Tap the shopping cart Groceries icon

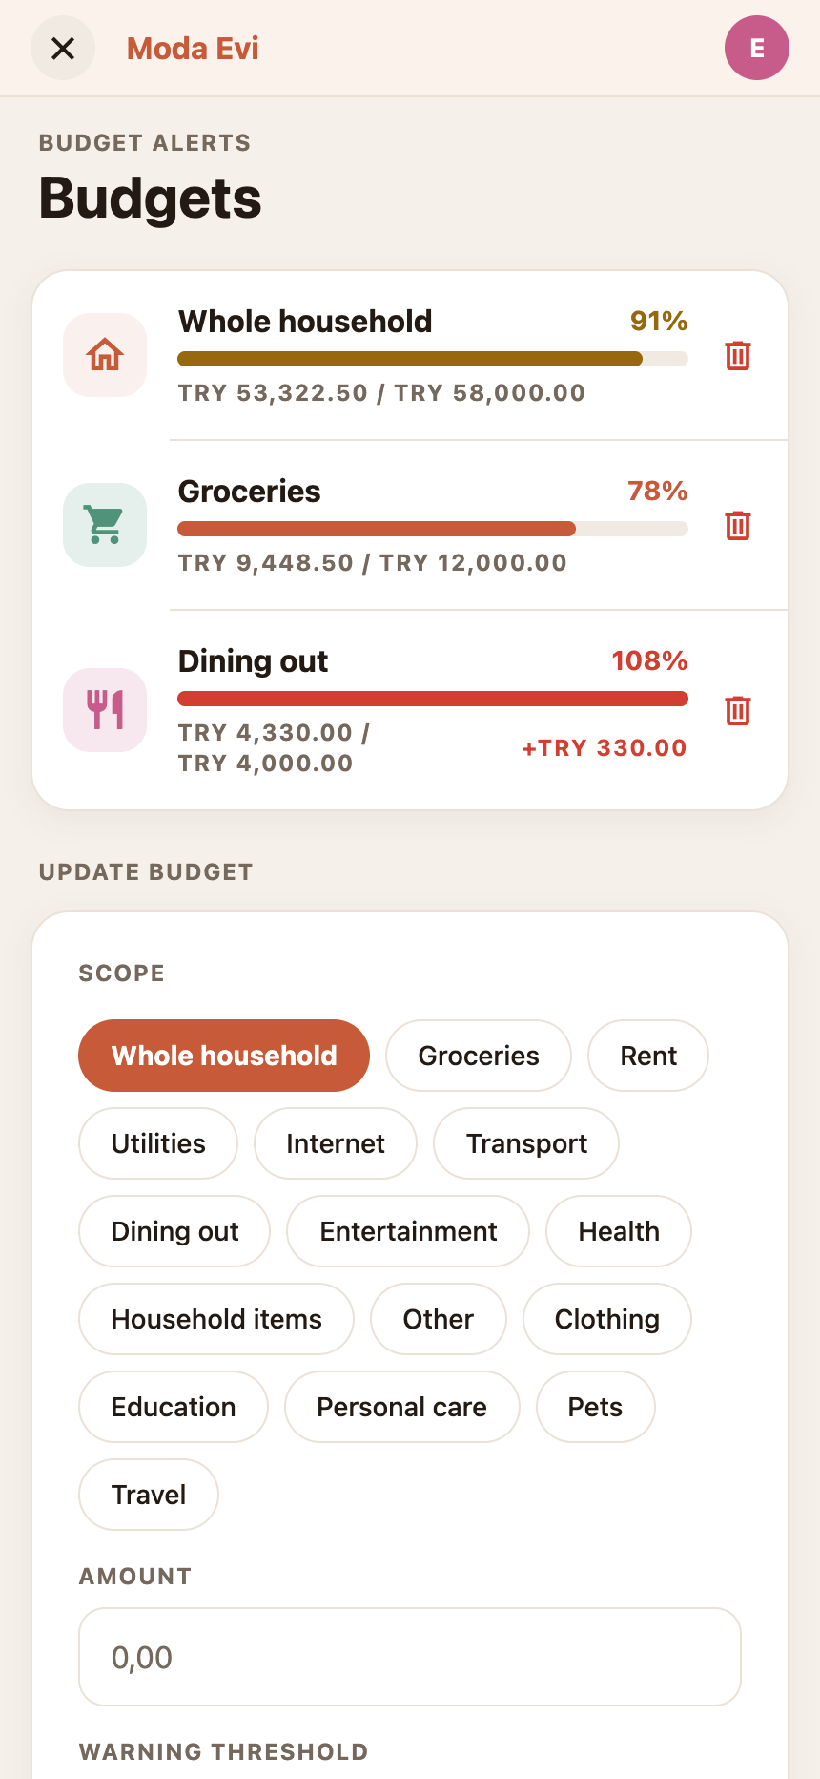105,525
